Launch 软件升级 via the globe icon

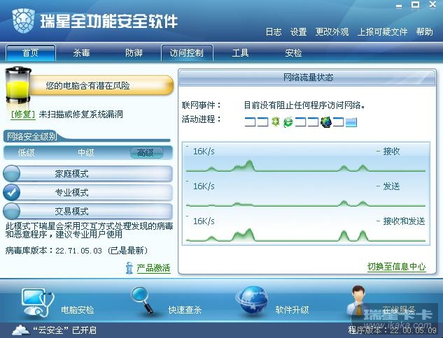[252, 300]
